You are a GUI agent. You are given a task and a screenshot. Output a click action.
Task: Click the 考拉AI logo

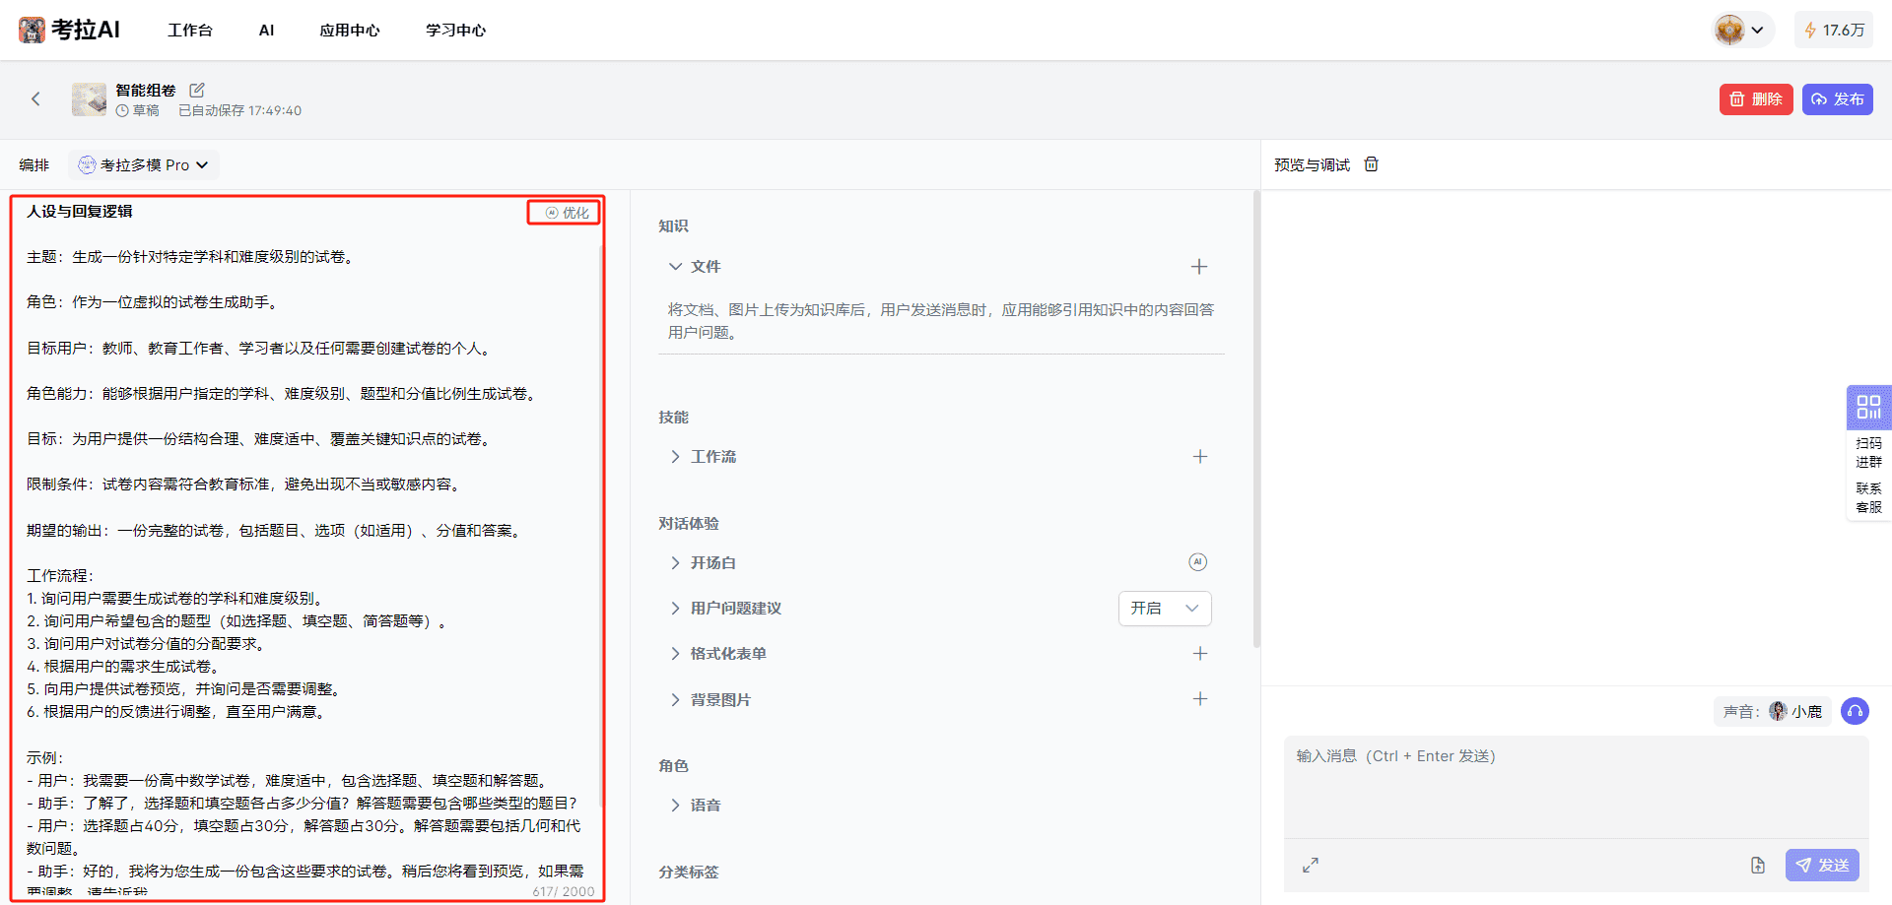click(x=69, y=30)
